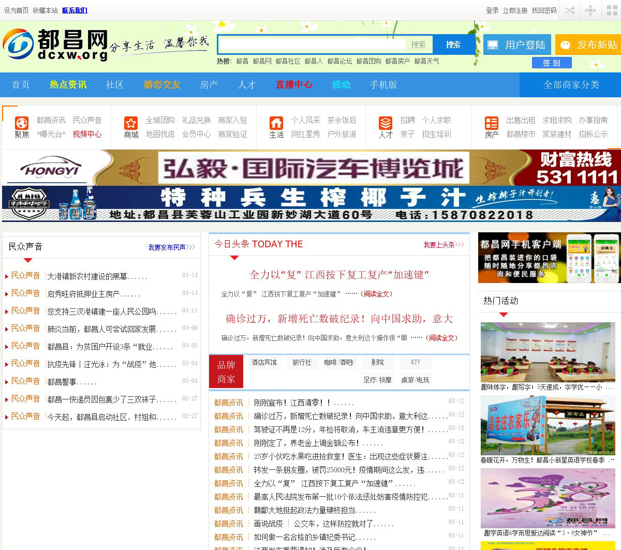Click the shuffle arrows icon in top bar
This screenshot has height=550, width=621.
(x=569, y=10)
